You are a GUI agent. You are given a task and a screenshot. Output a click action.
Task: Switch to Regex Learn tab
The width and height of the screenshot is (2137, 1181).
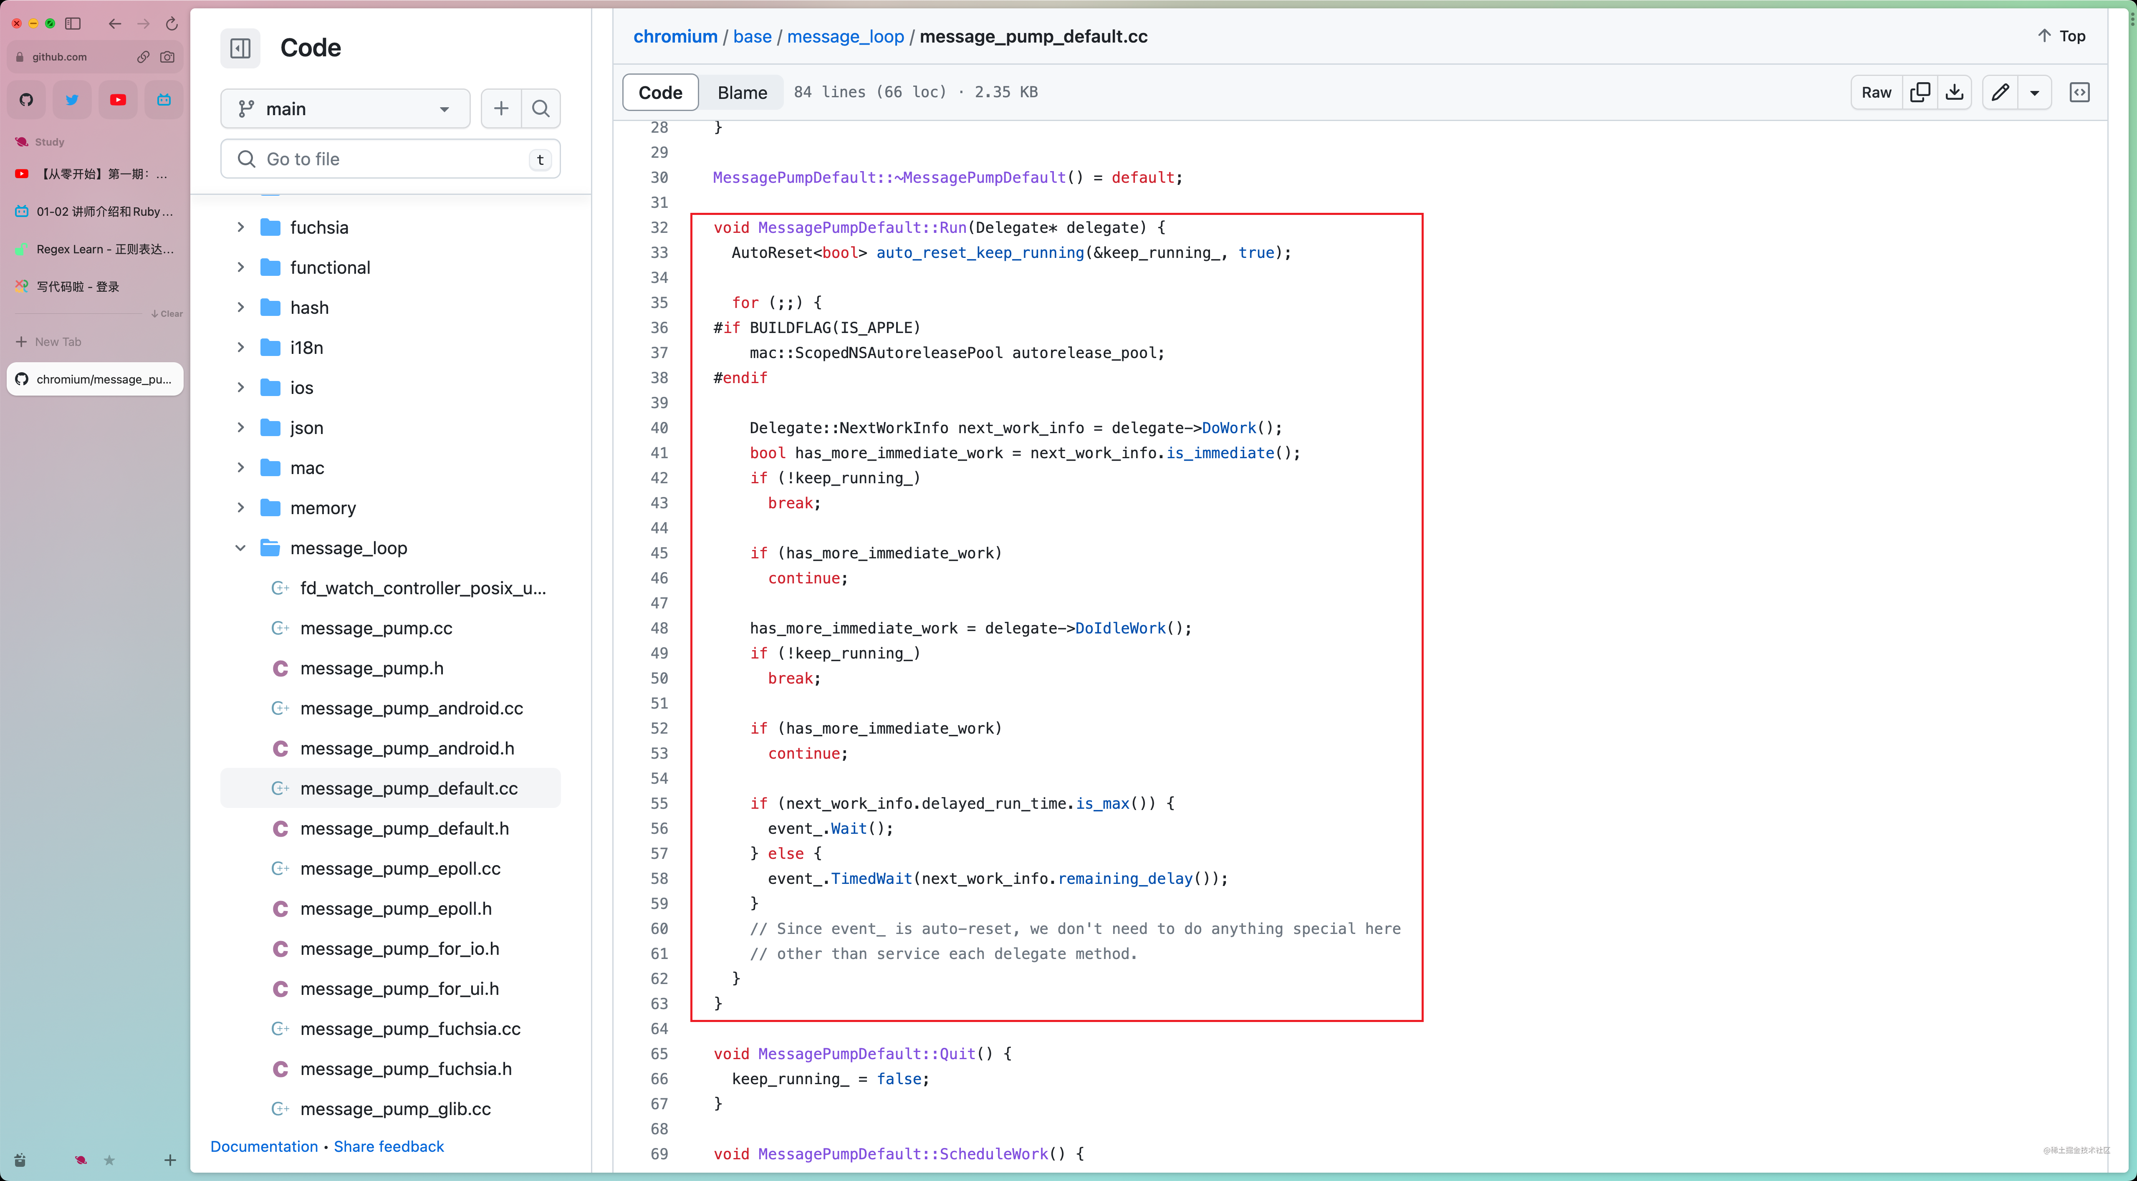point(96,249)
